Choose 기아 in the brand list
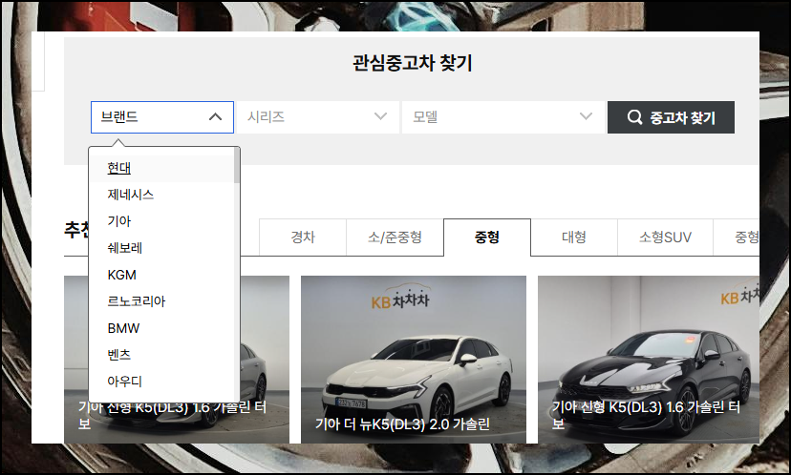Viewport: 791px width, 475px height. click(161, 221)
